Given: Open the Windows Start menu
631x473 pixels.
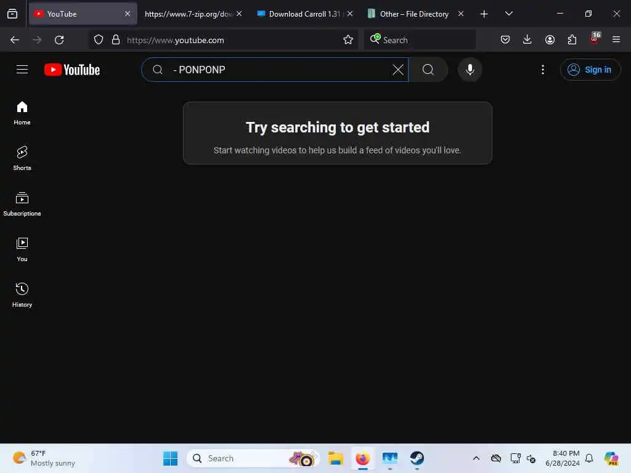Looking at the screenshot, I should [171, 458].
